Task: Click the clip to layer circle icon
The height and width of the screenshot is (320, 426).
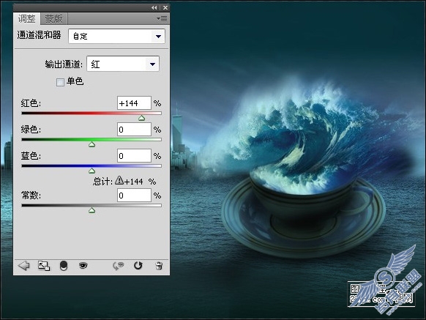Action: [63, 266]
